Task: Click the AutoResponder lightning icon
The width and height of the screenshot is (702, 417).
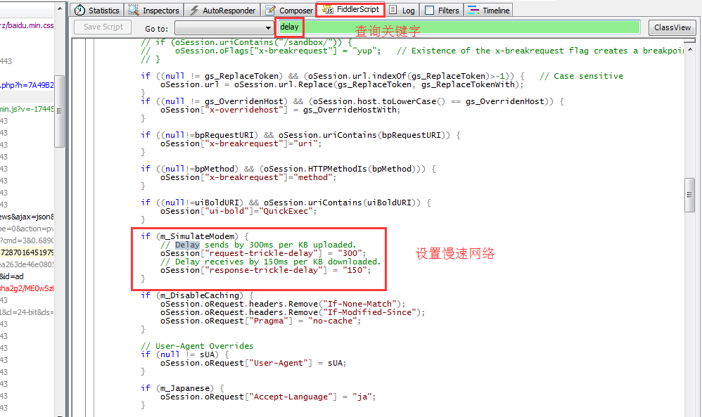Action: point(194,11)
